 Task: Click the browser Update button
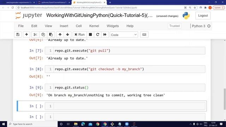(219, 8)
